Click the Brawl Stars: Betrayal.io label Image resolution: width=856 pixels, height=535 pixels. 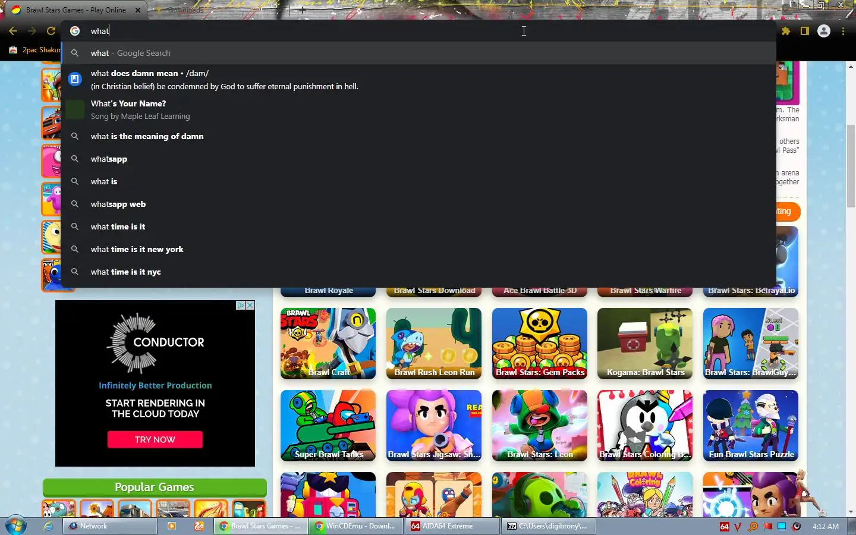(751, 291)
